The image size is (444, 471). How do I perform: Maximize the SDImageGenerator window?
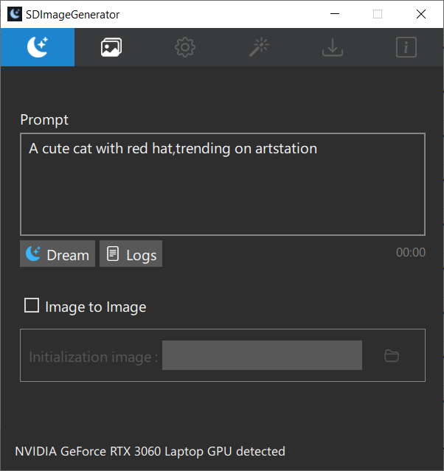pyautogui.click(x=378, y=14)
